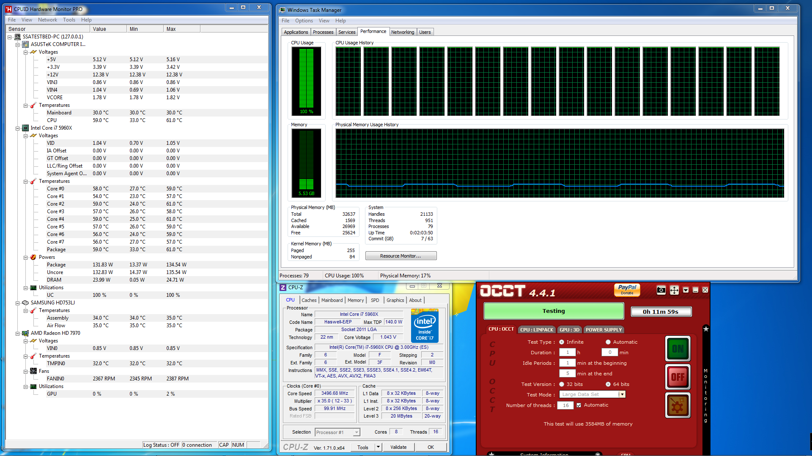Click the Task Manager title bar icon
The image size is (812, 456).
click(x=283, y=10)
